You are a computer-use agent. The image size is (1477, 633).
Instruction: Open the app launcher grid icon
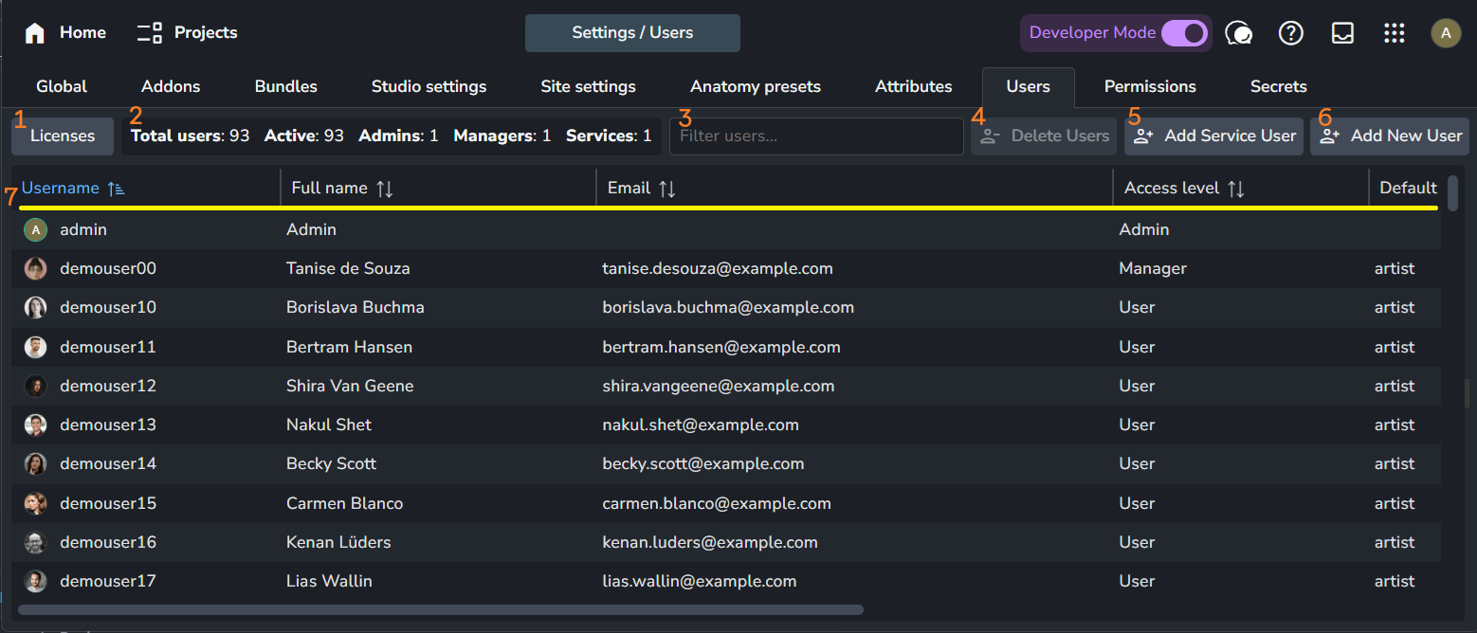[1394, 33]
